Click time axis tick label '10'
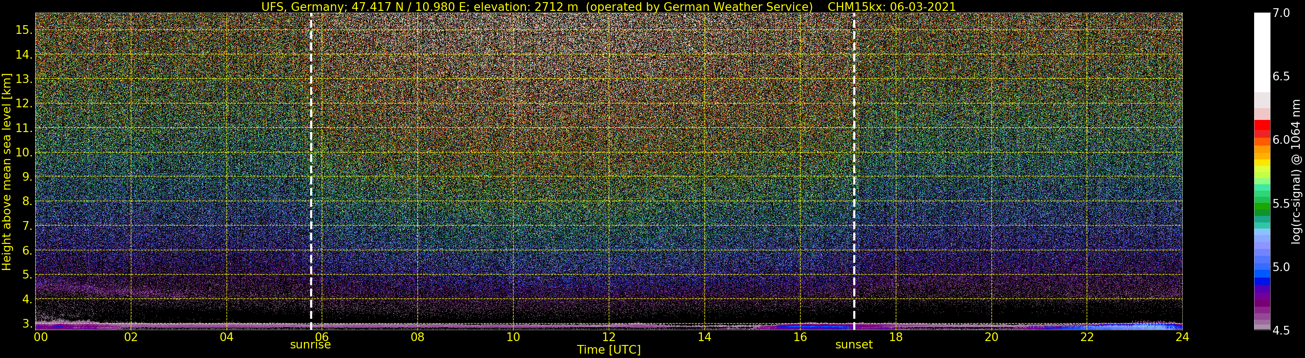Viewport: 1305px width, 358px height. pos(513,337)
